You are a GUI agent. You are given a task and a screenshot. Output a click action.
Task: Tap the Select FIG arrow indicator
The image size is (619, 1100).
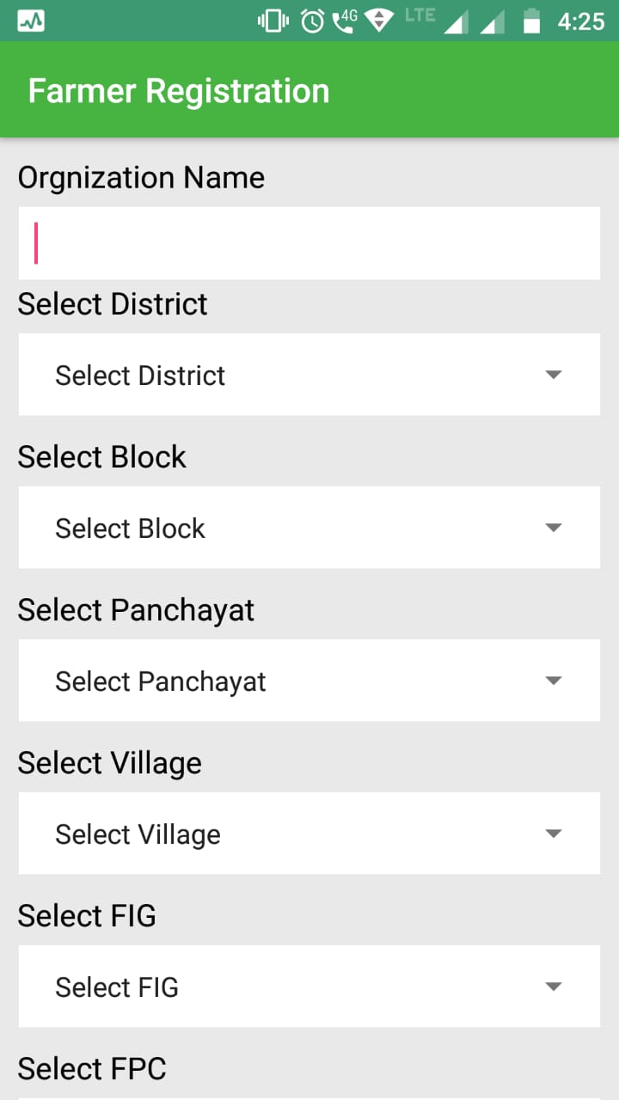point(554,987)
